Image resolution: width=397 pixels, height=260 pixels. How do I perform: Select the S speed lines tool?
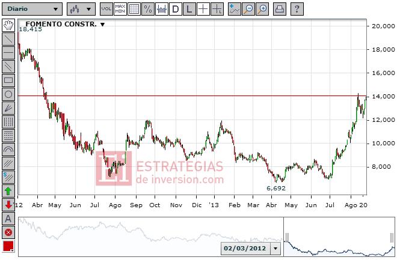pyautogui.click(x=8, y=177)
